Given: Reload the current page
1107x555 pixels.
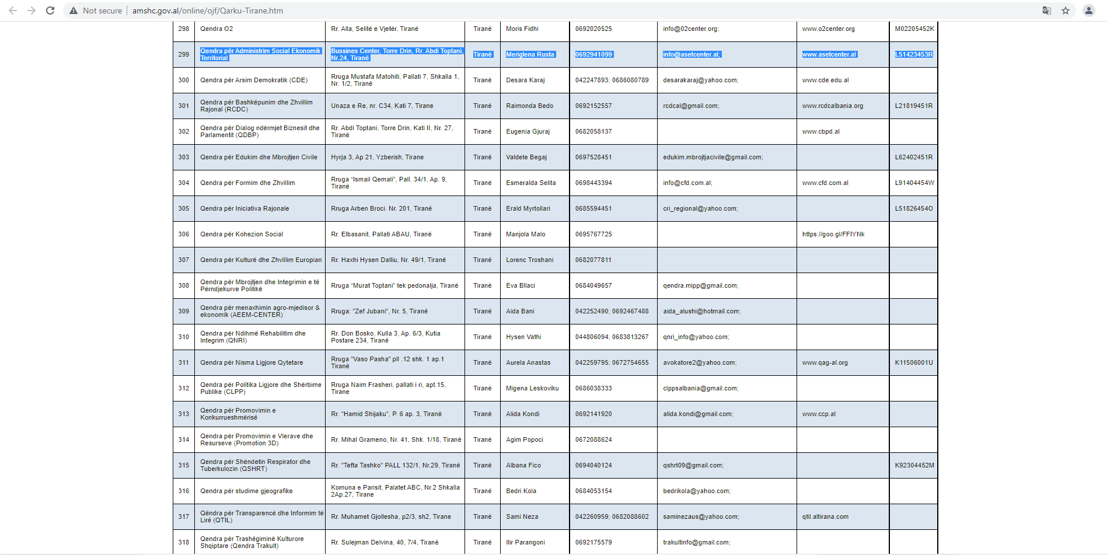Looking at the screenshot, I should coord(50,11).
